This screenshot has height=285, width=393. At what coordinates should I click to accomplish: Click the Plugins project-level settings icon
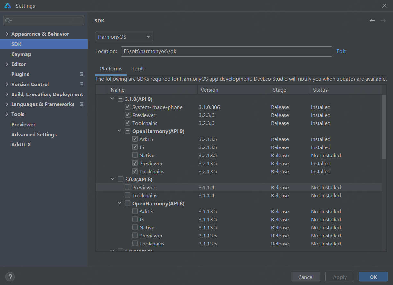pos(82,74)
